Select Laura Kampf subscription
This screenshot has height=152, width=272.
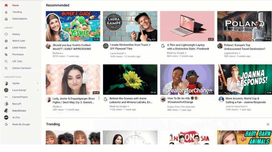click(x=19, y=90)
